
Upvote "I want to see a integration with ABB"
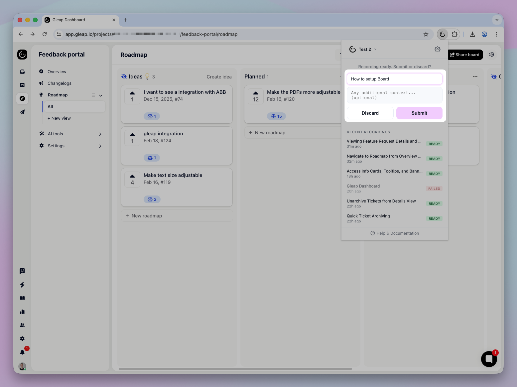(x=132, y=96)
